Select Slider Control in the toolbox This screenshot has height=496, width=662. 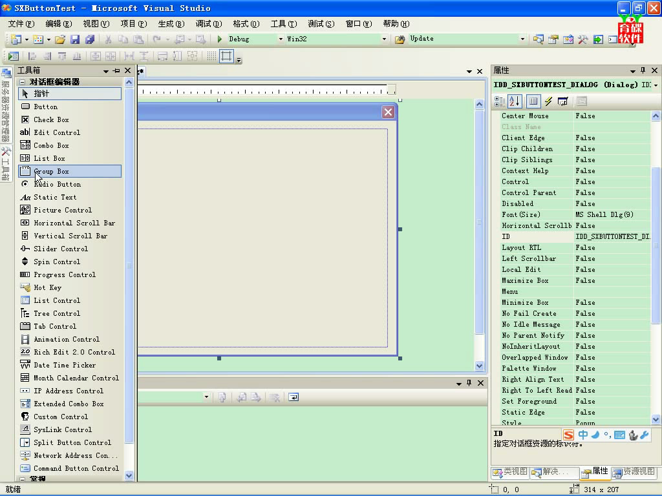70,249
